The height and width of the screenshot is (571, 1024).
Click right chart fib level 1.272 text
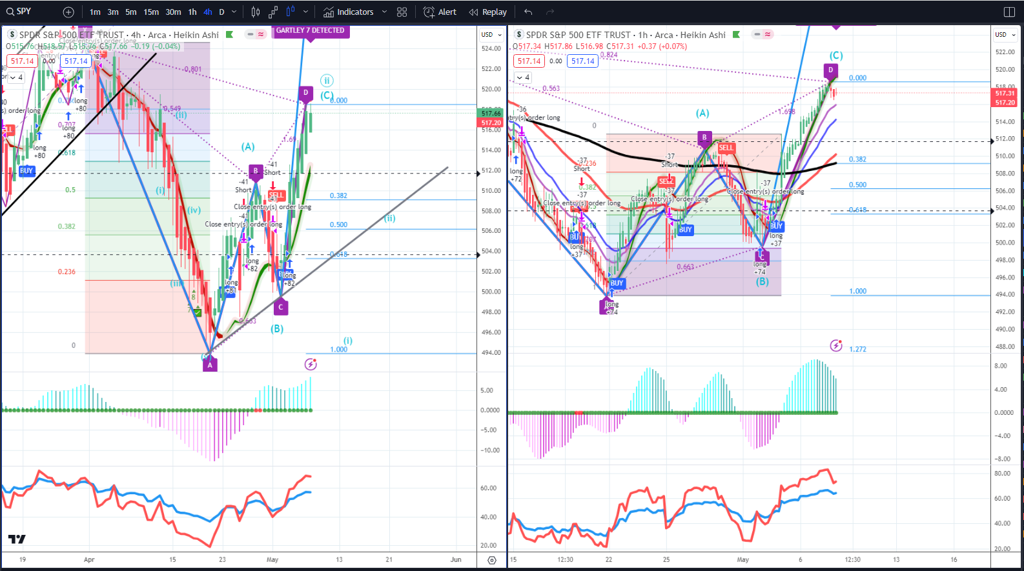click(x=858, y=349)
